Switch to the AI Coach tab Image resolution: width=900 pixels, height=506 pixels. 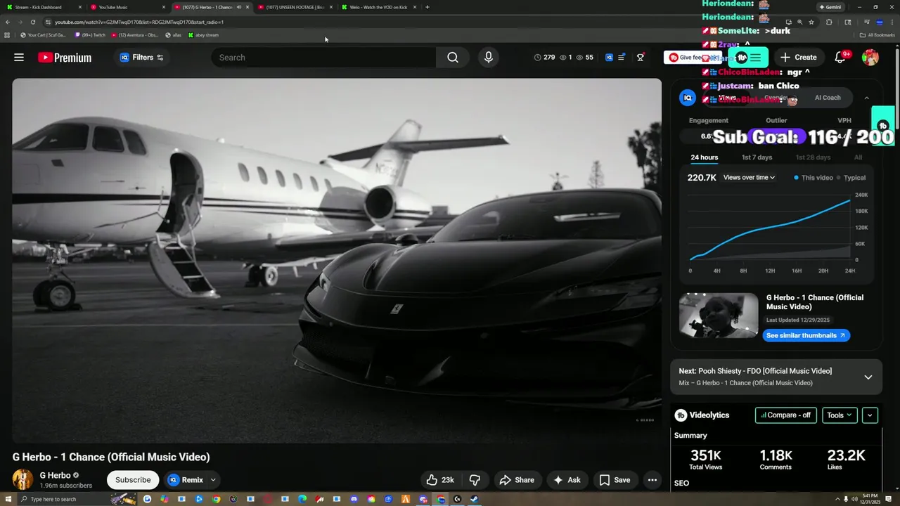[x=827, y=98]
